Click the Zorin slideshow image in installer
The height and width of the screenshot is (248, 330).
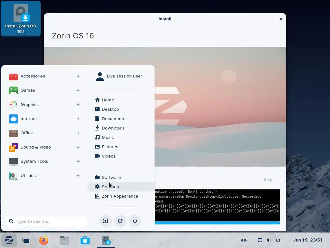click(x=220, y=107)
